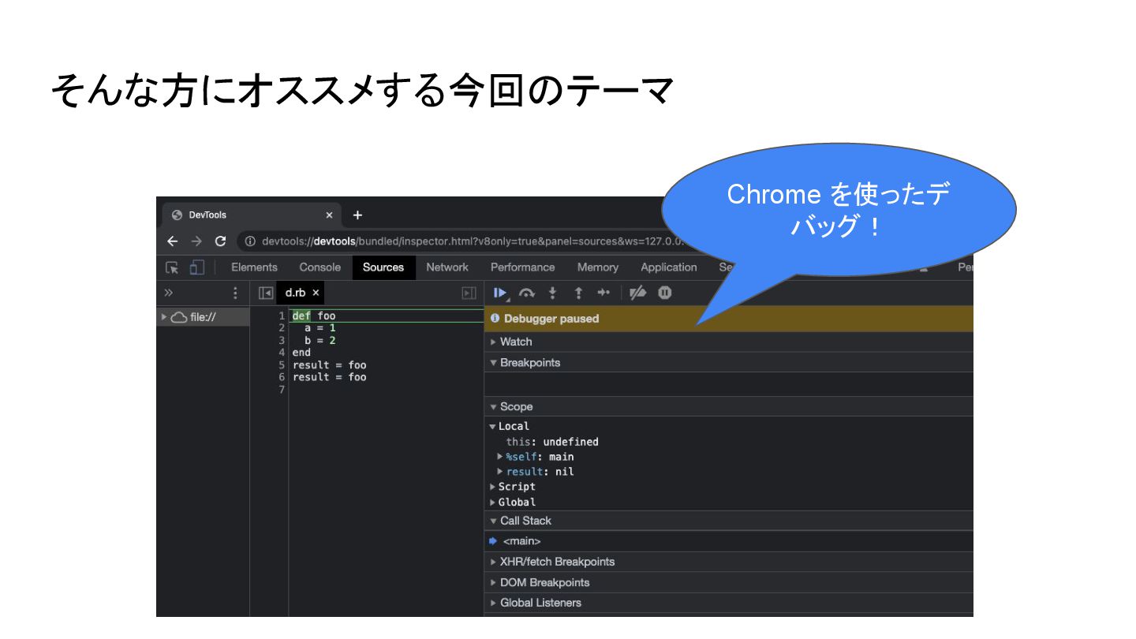
Task: Switch to the Console tab
Action: click(320, 267)
